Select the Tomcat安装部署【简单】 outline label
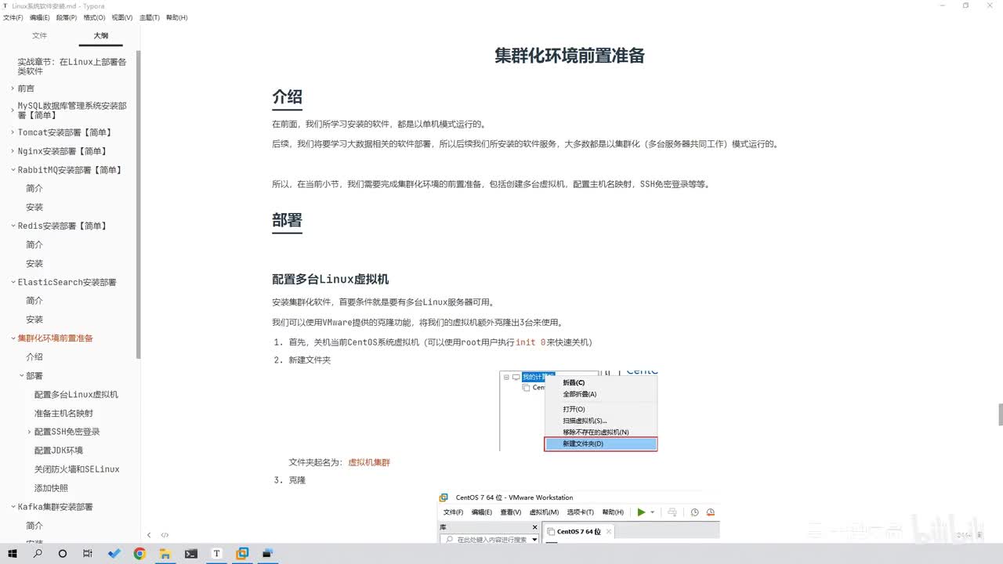Screen dimensions: 1003x564 click(65, 132)
